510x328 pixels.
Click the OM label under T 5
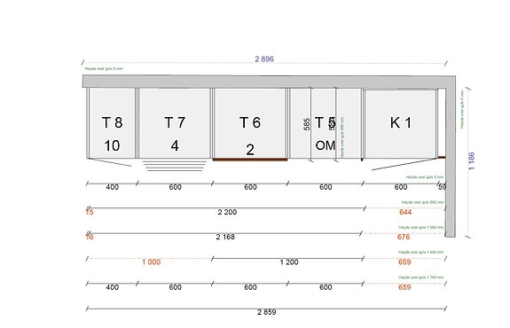click(326, 145)
